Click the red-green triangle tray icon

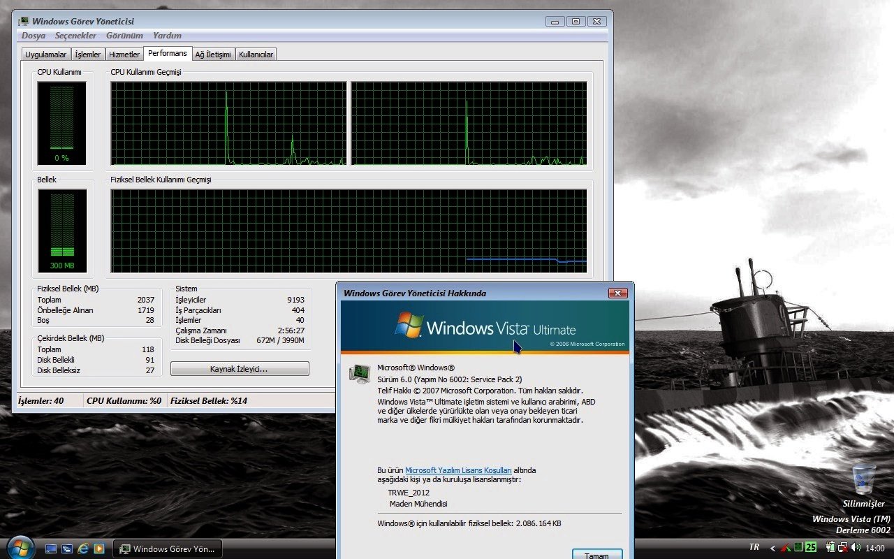[x=786, y=547]
